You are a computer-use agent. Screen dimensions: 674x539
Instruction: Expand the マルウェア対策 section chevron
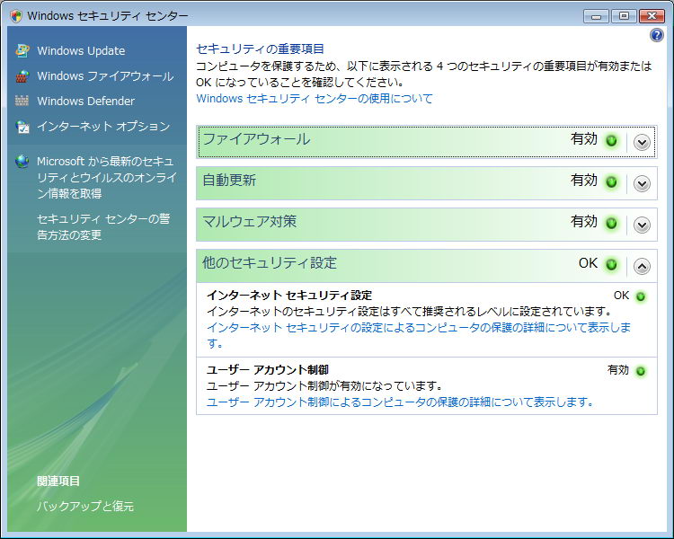tap(642, 225)
